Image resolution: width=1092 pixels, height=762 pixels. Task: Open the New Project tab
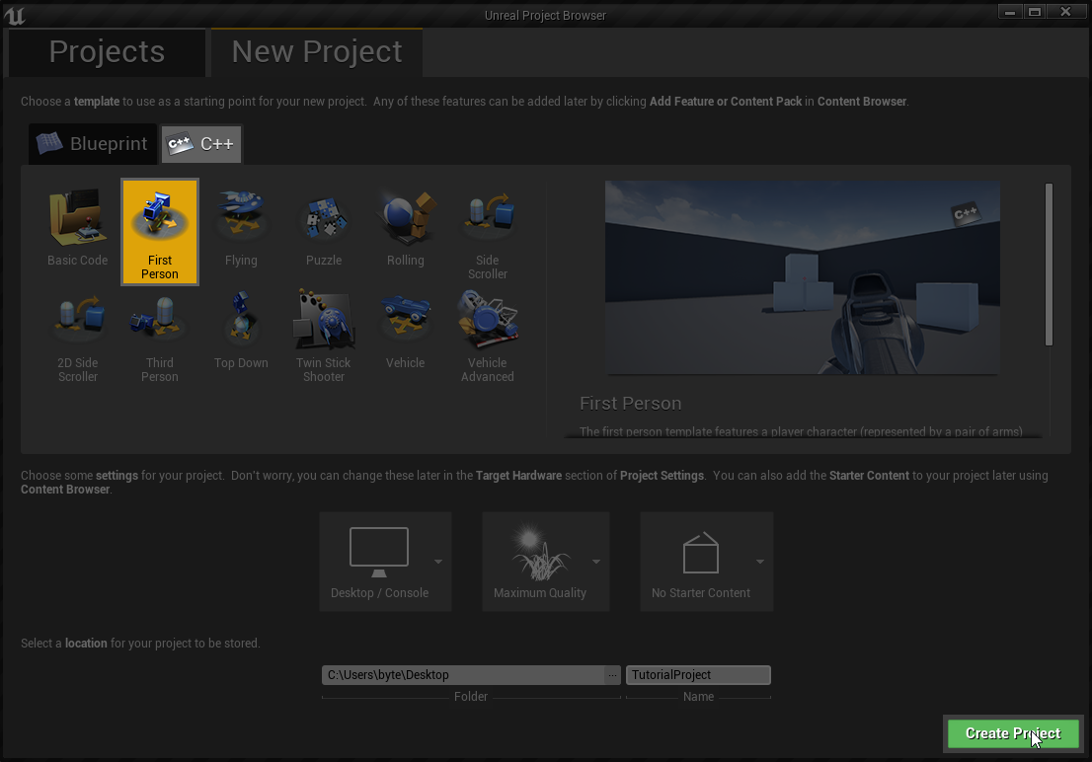pos(317,52)
